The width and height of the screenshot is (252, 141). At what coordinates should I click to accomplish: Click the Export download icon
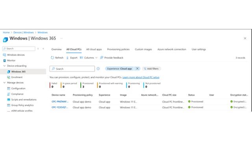coord(67,58)
